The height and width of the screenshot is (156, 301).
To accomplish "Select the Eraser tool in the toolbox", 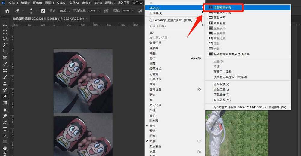I will coord(5,97).
